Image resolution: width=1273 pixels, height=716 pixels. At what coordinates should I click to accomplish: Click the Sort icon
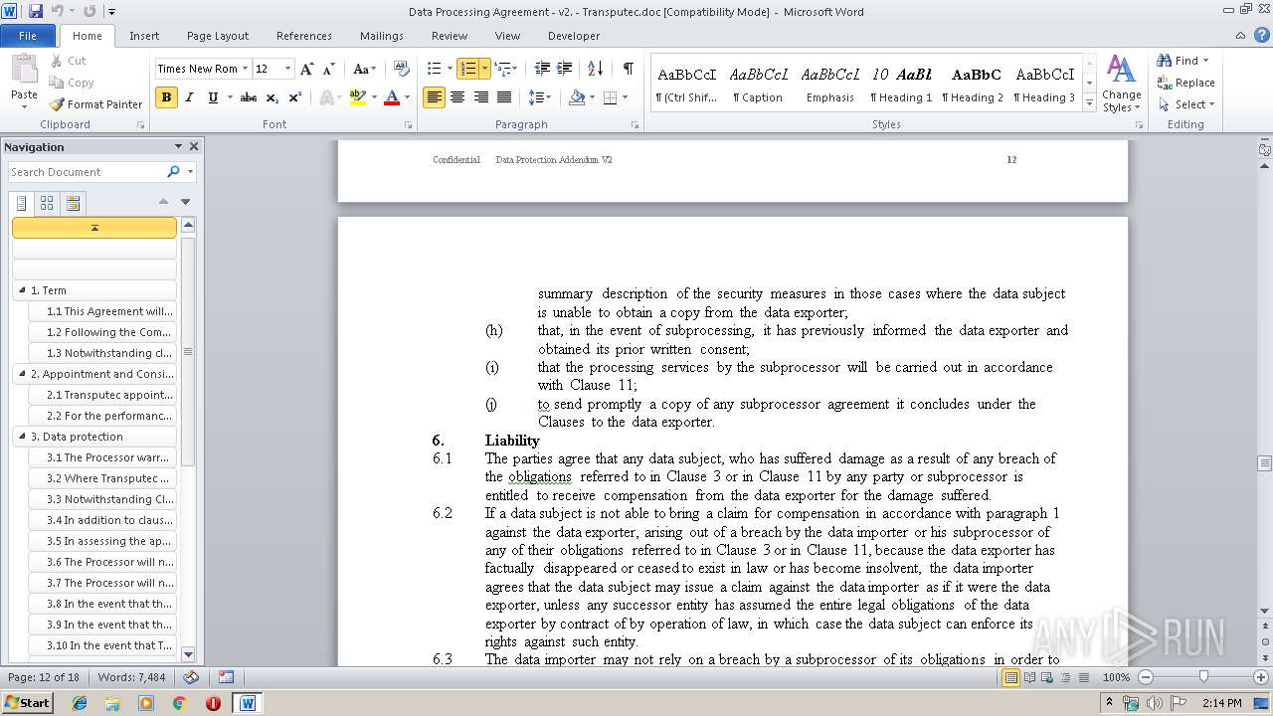596,69
